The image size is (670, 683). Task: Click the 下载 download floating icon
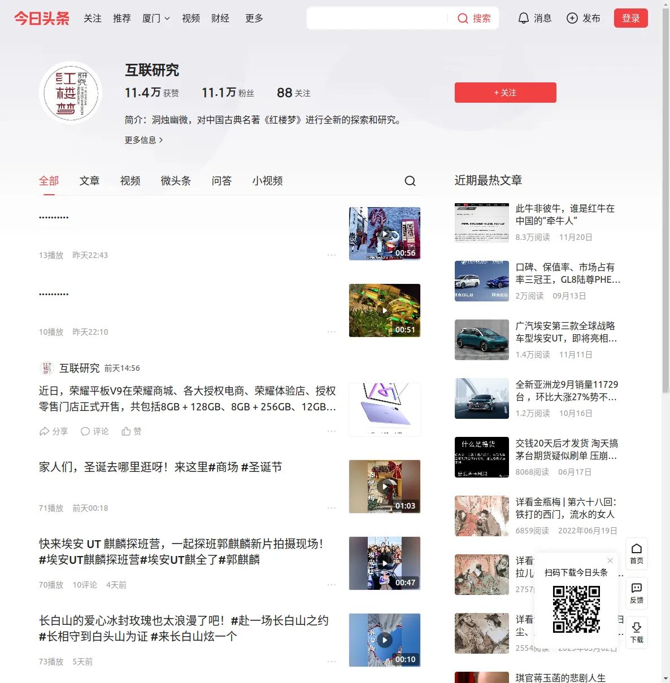pos(637,633)
